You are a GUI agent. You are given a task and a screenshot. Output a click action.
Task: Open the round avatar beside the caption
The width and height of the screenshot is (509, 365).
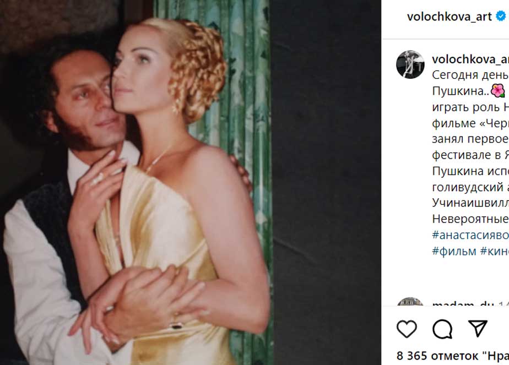point(410,65)
